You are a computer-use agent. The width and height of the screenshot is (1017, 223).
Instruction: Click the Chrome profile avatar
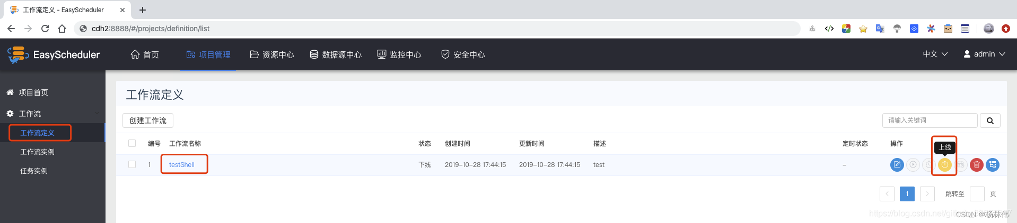(989, 29)
